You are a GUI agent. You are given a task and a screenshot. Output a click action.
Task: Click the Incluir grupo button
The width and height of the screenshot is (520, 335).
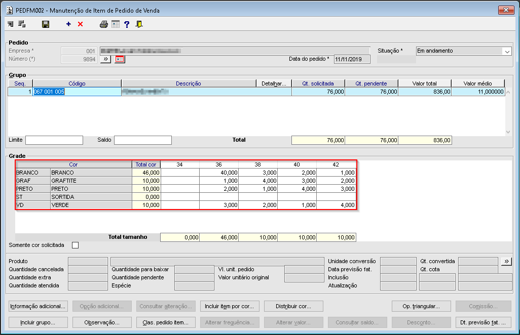tap(38, 322)
